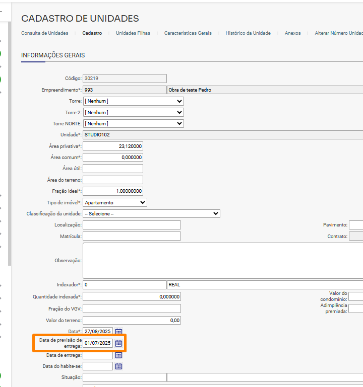Click the empty Data de entrega field

click(x=98, y=355)
